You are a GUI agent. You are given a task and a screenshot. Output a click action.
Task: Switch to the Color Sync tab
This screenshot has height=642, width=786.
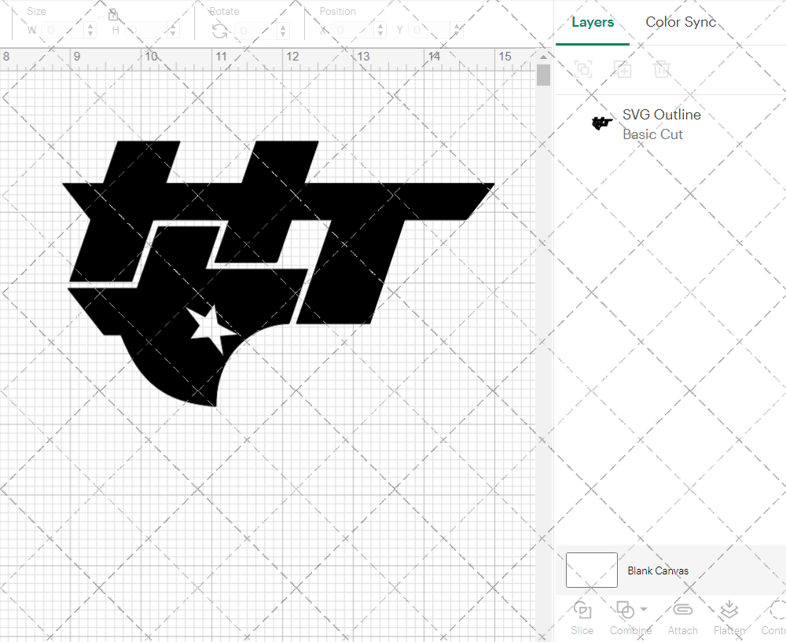(x=681, y=22)
